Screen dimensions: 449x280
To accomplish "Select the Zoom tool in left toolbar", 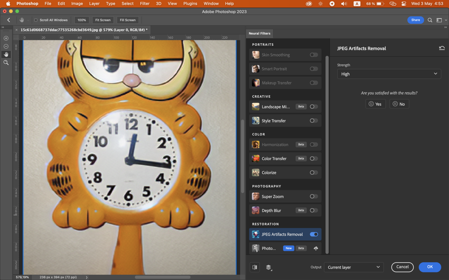I will point(6,63).
